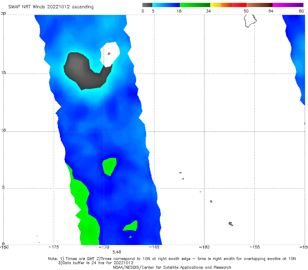Click the latitude label '10'

(x=3, y=130)
